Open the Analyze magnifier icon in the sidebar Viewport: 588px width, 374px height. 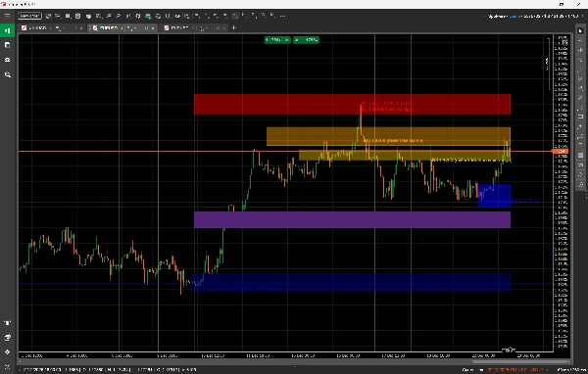pyautogui.click(x=7, y=75)
